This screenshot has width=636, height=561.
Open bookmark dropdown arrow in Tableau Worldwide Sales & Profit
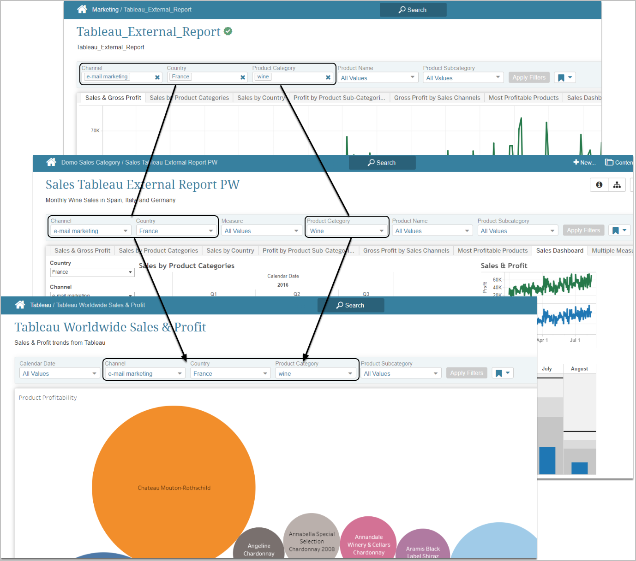click(x=508, y=372)
